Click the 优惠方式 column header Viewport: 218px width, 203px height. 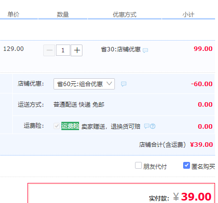[x=125, y=15]
